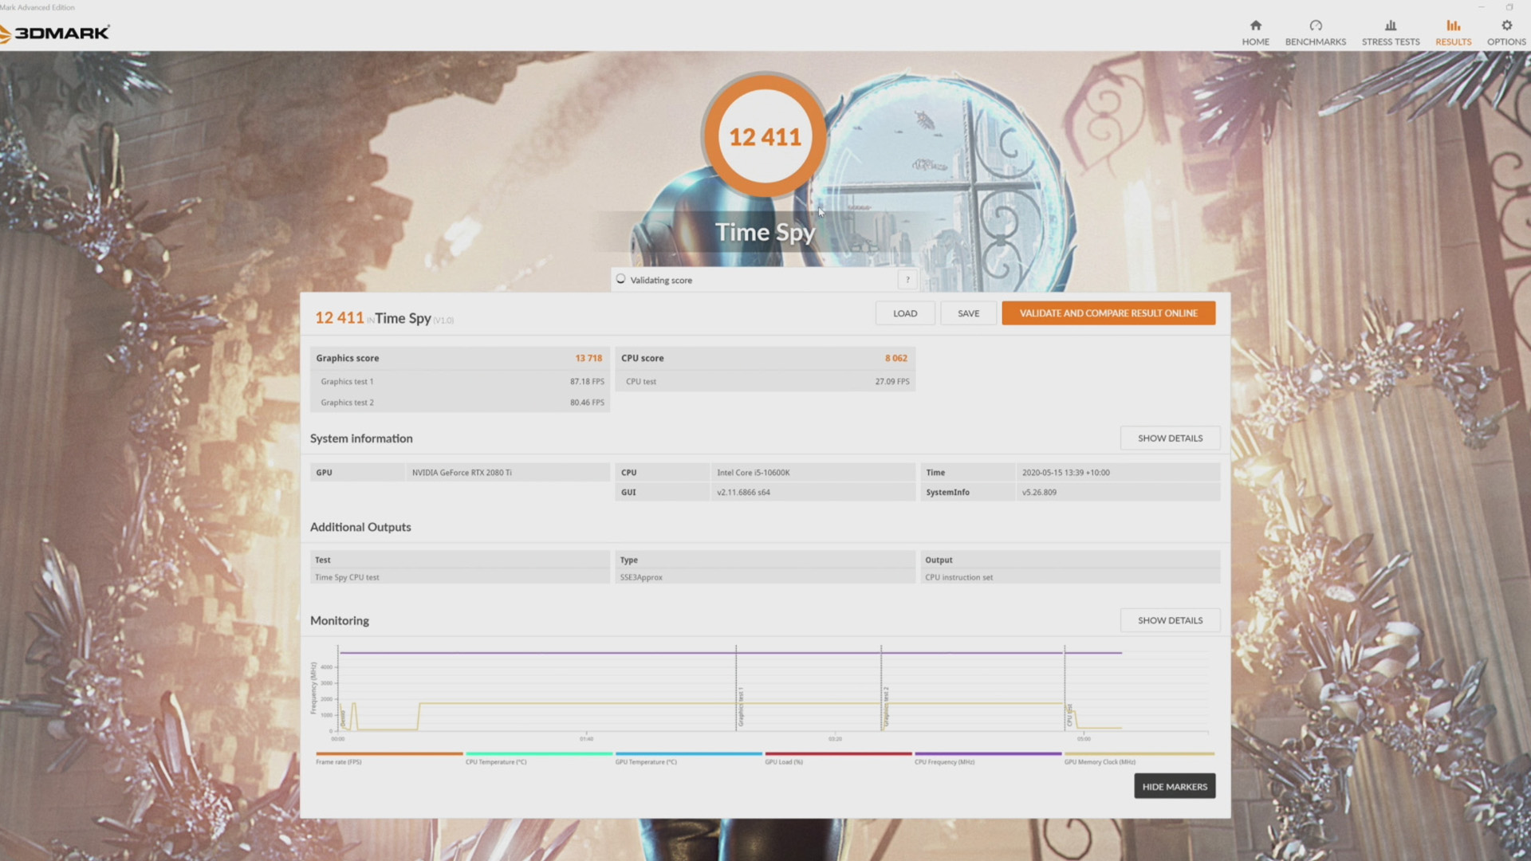Select the RESULTS tab in navigation
This screenshot has width=1531, height=861.
point(1454,32)
